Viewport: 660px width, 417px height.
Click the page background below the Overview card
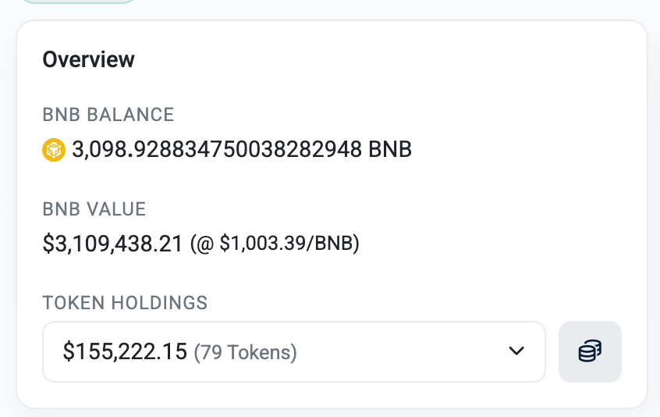[330, 413]
